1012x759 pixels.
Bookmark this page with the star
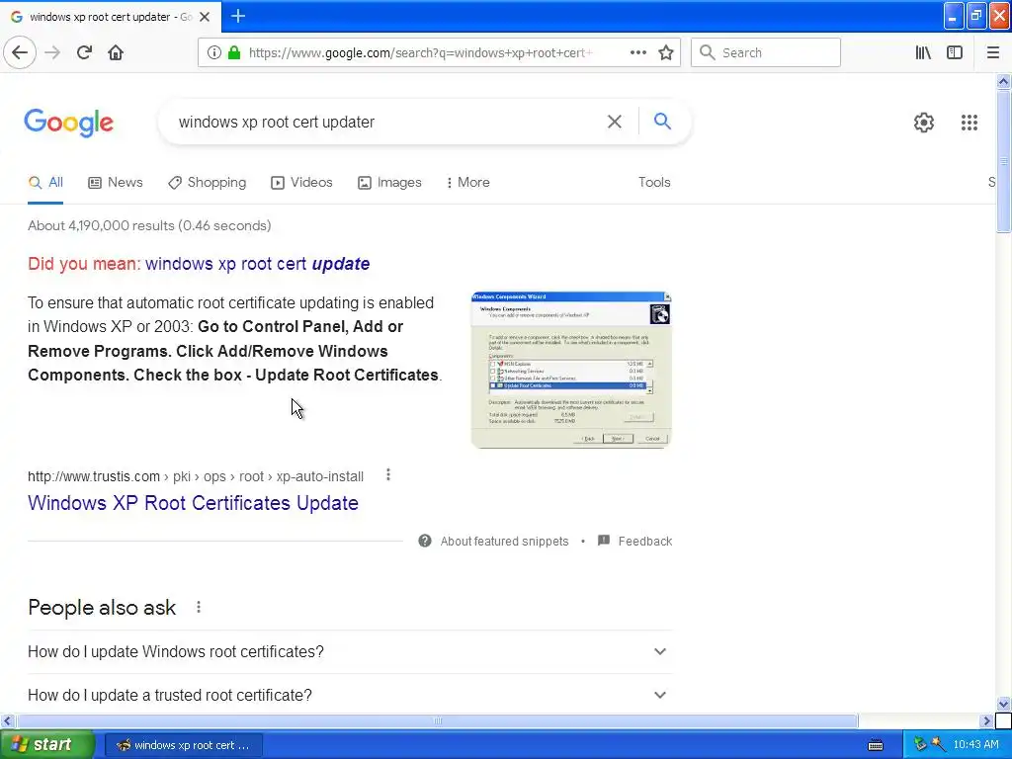click(666, 52)
